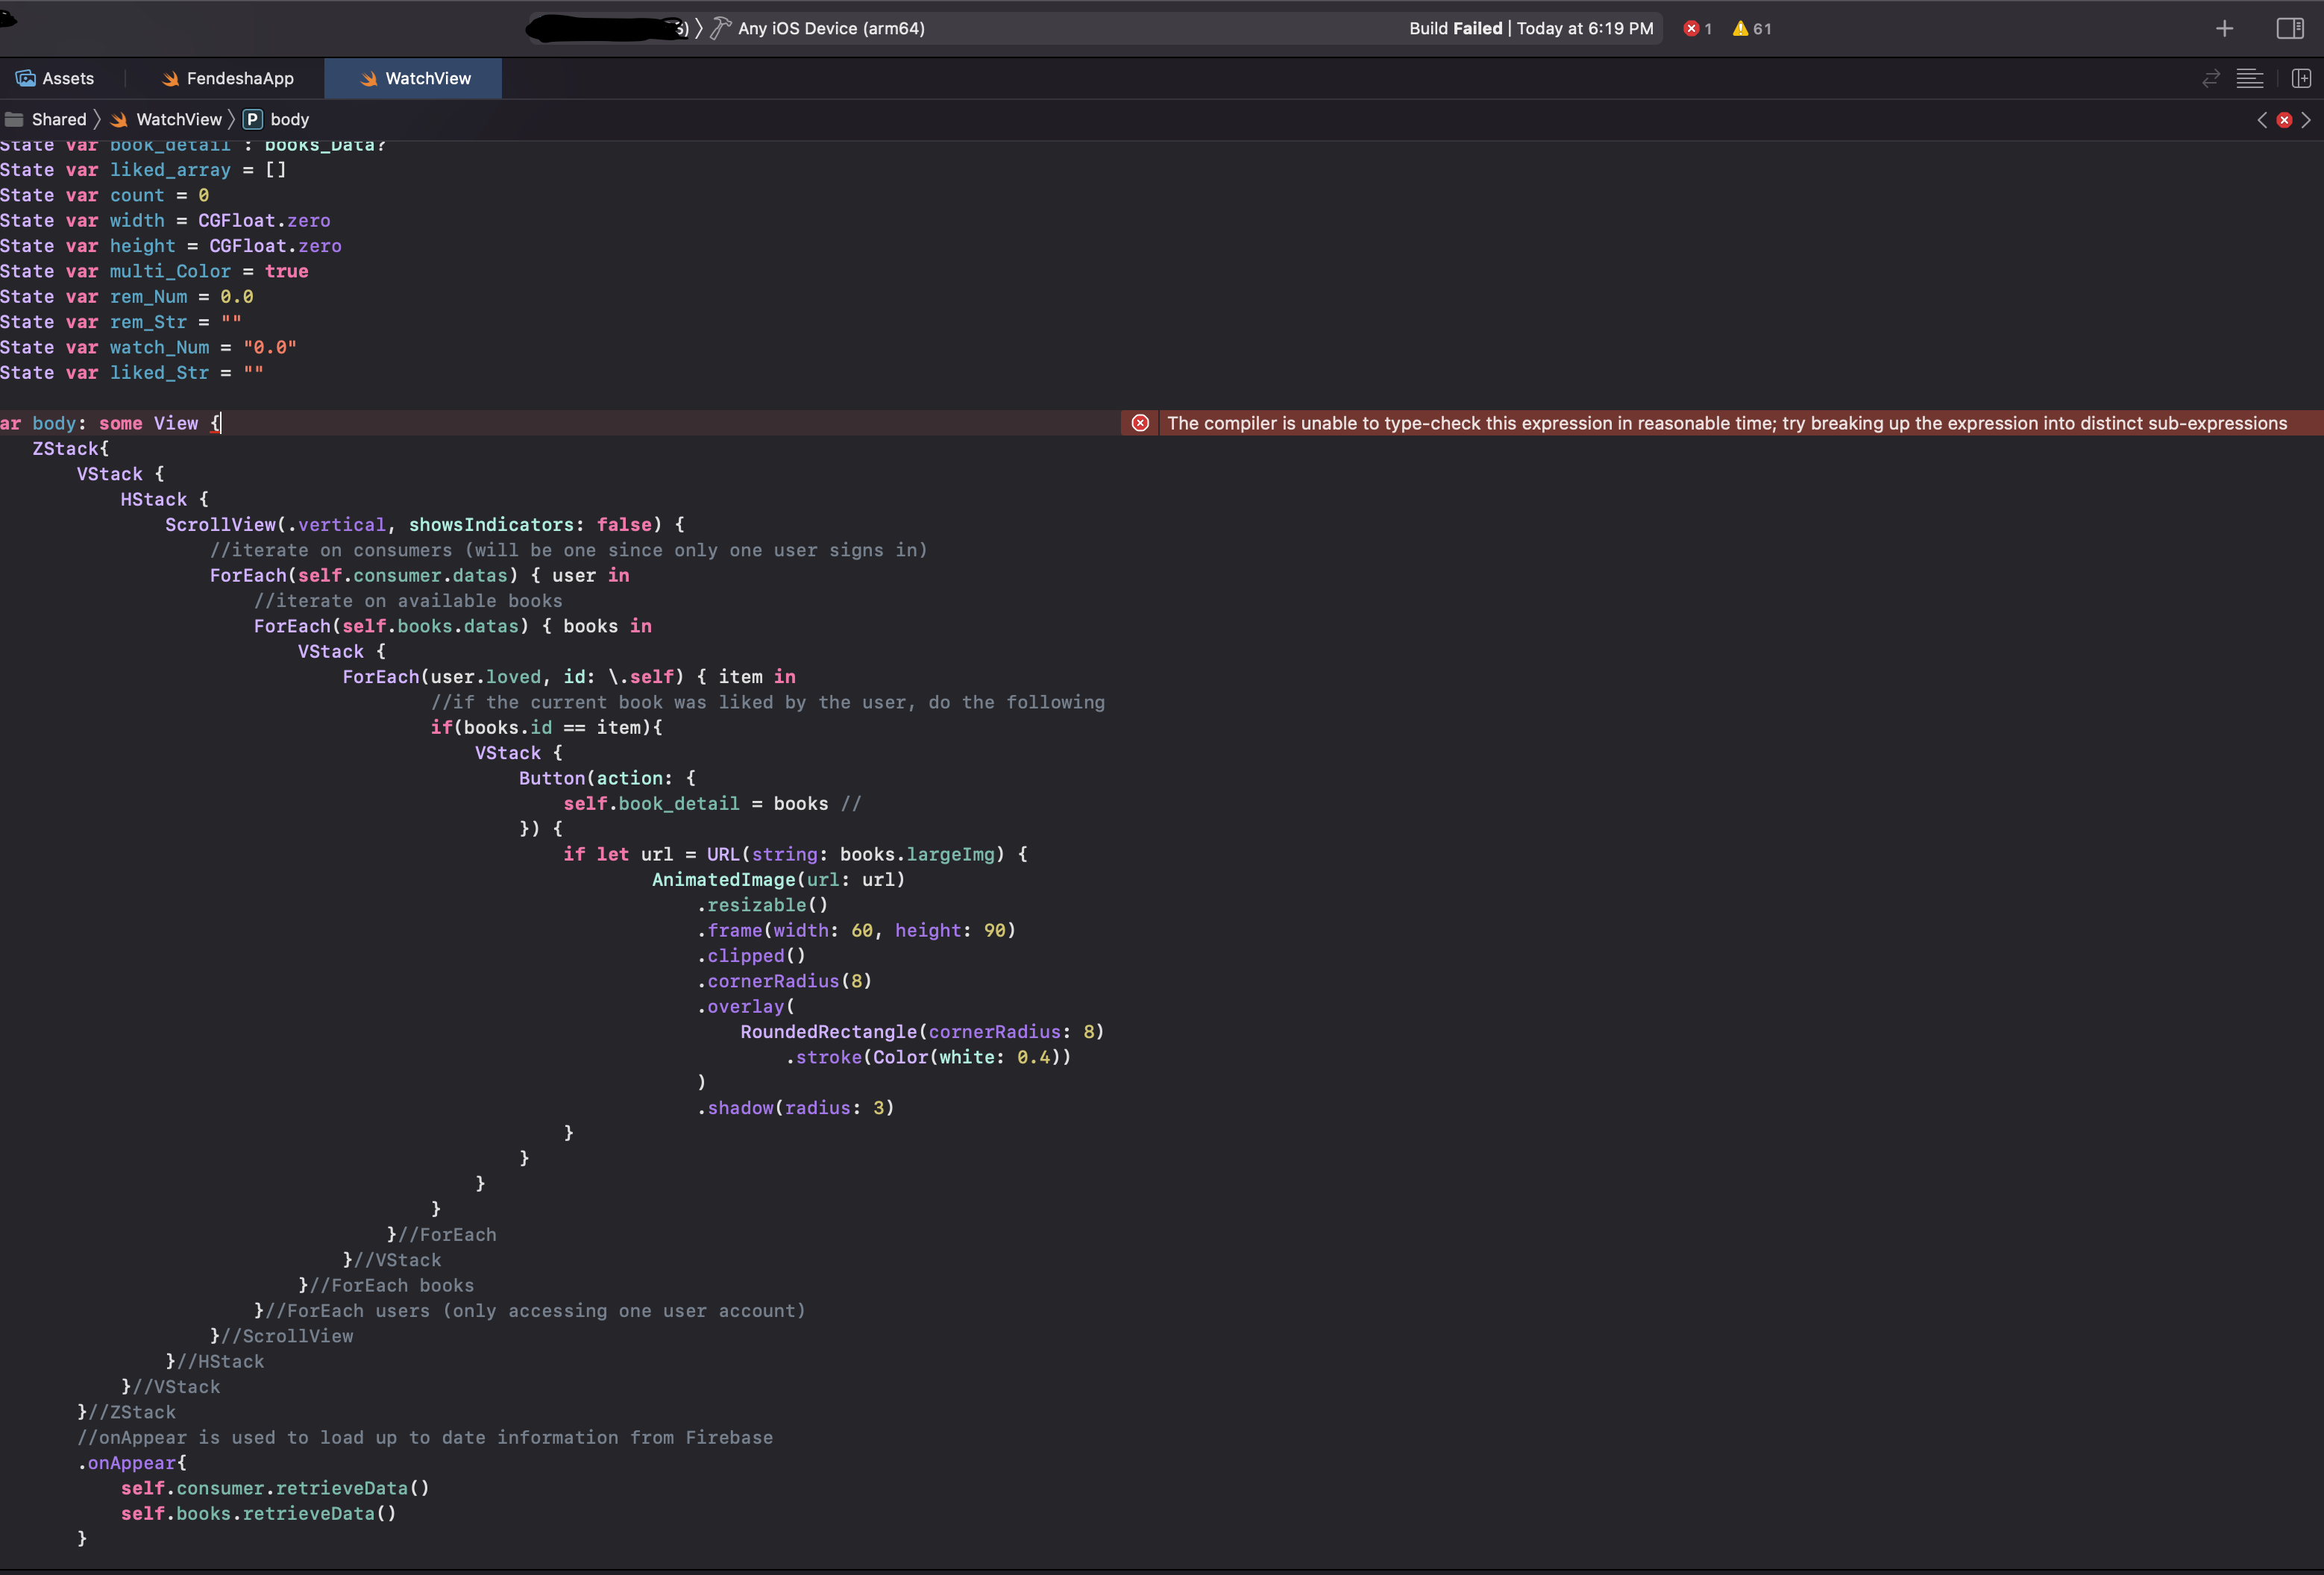Screen dimensions: 2324x1575
Task: Open the Library with the plus button
Action: click(x=2224, y=28)
